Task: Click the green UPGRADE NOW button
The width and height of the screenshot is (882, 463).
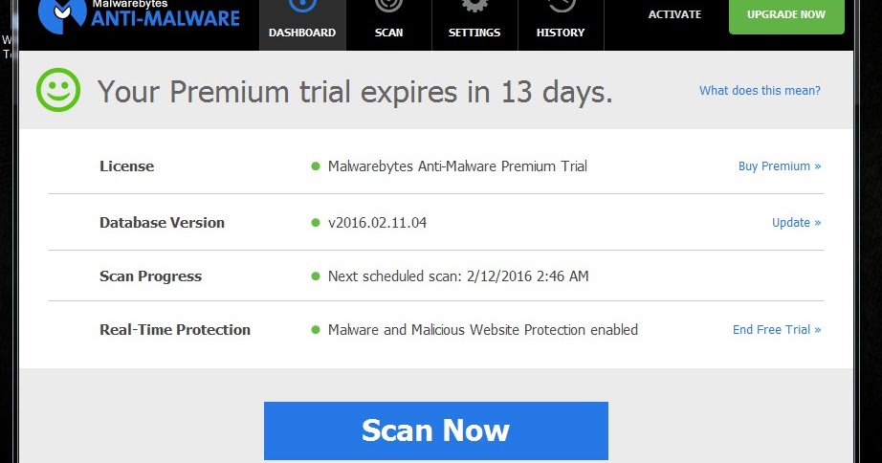Action: tap(785, 15)
